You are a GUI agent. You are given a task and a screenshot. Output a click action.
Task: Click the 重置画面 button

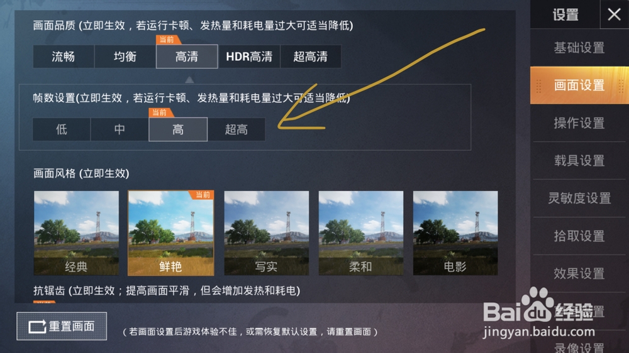tap(62, 326)
